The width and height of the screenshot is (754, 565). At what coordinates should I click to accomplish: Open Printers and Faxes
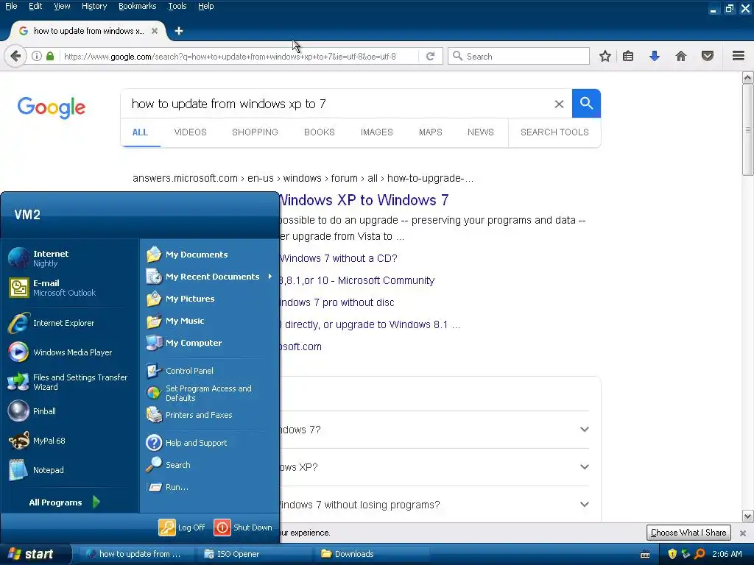(189, 415)
